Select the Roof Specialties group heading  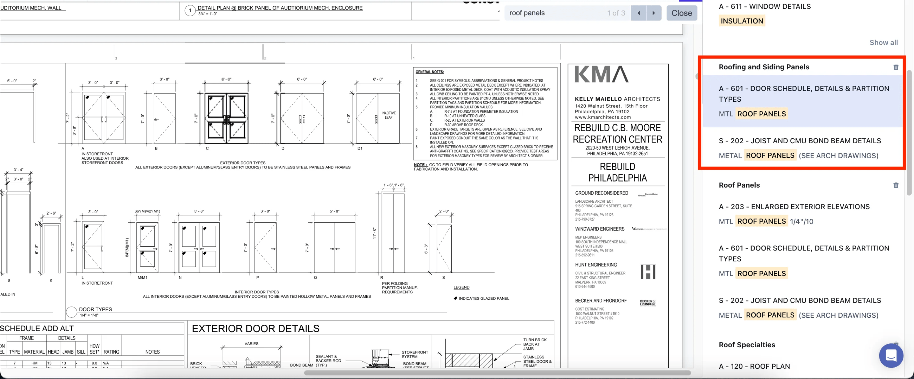(747, 345)
